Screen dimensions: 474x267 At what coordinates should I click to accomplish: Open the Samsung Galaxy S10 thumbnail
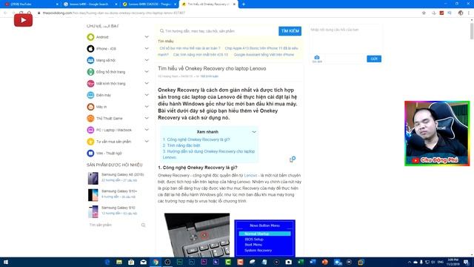93,211
